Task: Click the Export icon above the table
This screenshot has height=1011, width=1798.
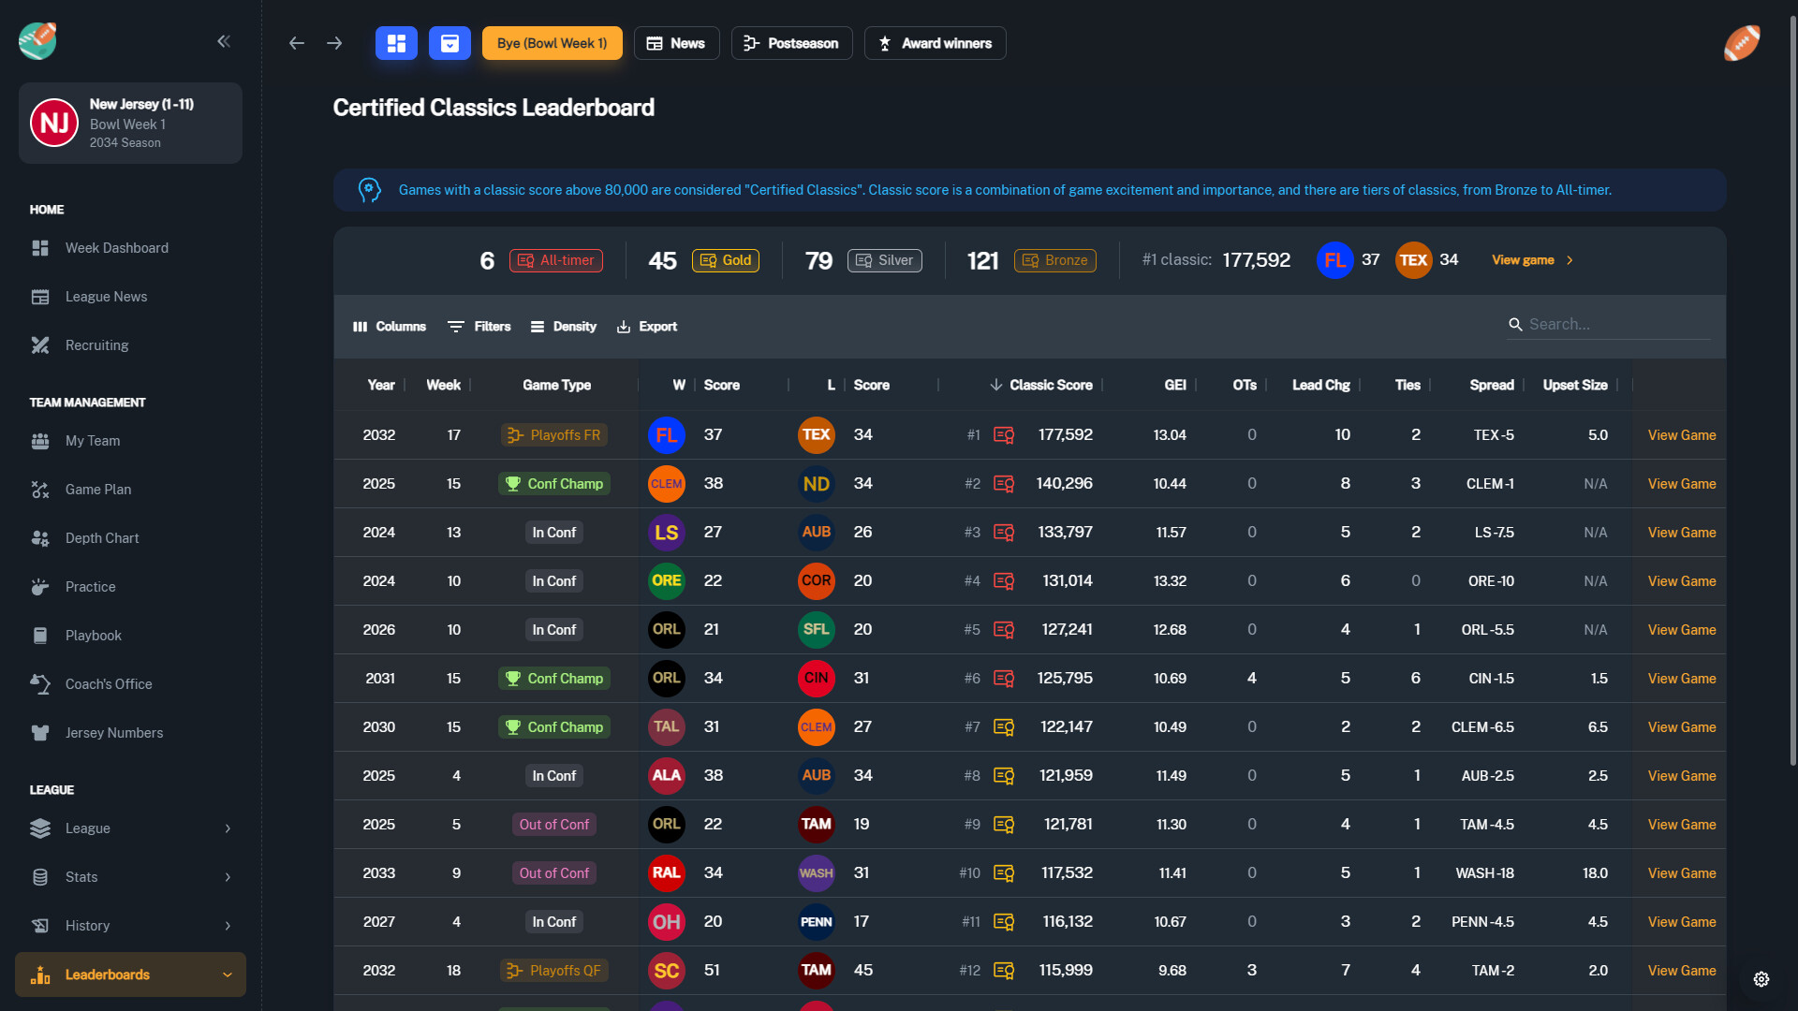Action: tap(624, 326)
